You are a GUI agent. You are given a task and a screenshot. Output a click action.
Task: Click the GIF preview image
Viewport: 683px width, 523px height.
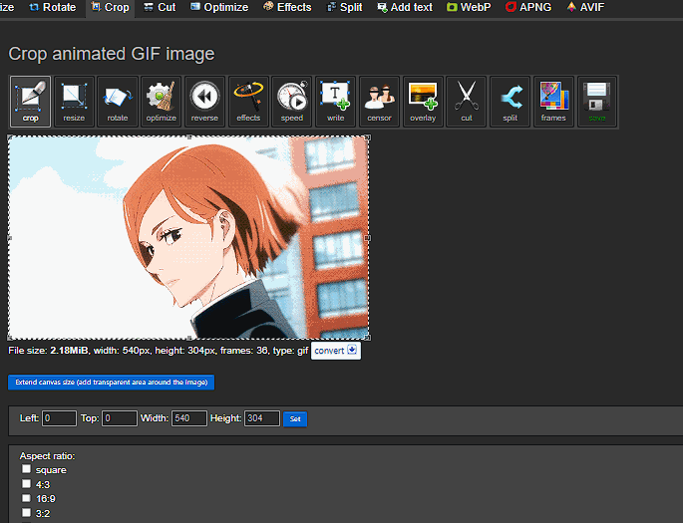pos(188,237)
